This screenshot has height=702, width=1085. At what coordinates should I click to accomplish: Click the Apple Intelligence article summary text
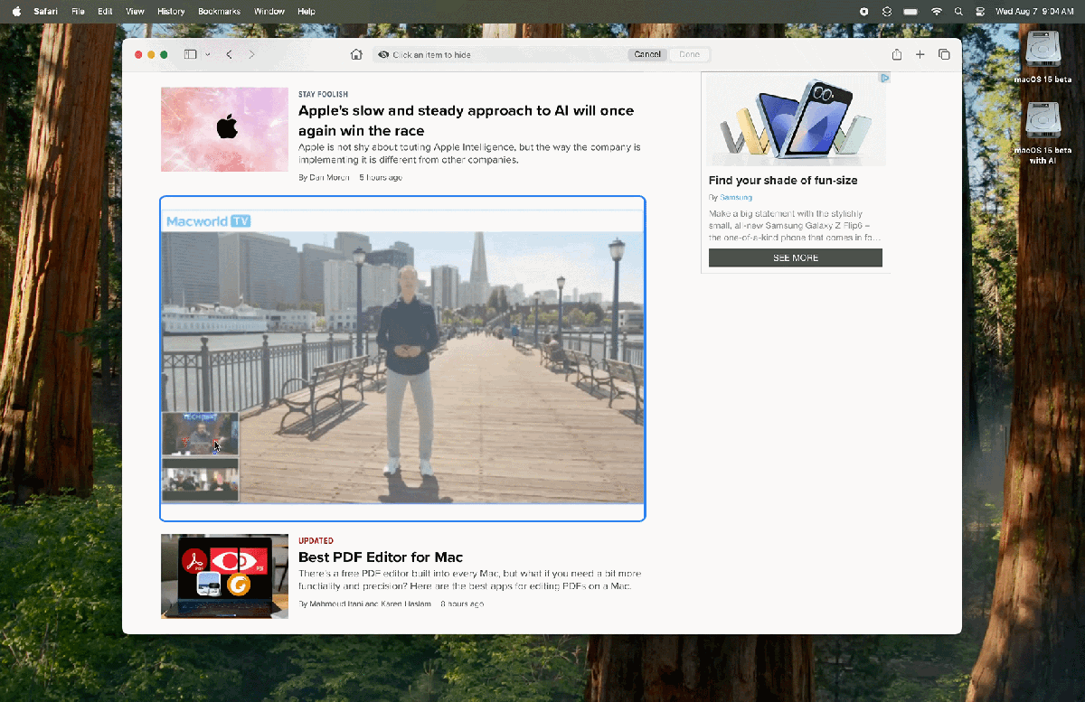[x=469, y=154]
